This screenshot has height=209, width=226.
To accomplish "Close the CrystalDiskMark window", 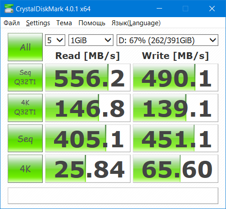I will coord(212,9).
